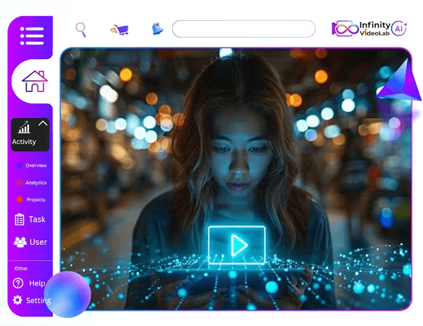The width and height of the screenshot is (423, 326).
Task: Click the User people group icon
Action: pos(20,242)
